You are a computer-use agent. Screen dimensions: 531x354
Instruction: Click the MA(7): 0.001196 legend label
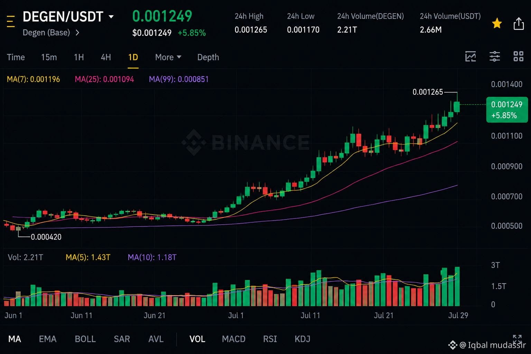tap(34, 79)
